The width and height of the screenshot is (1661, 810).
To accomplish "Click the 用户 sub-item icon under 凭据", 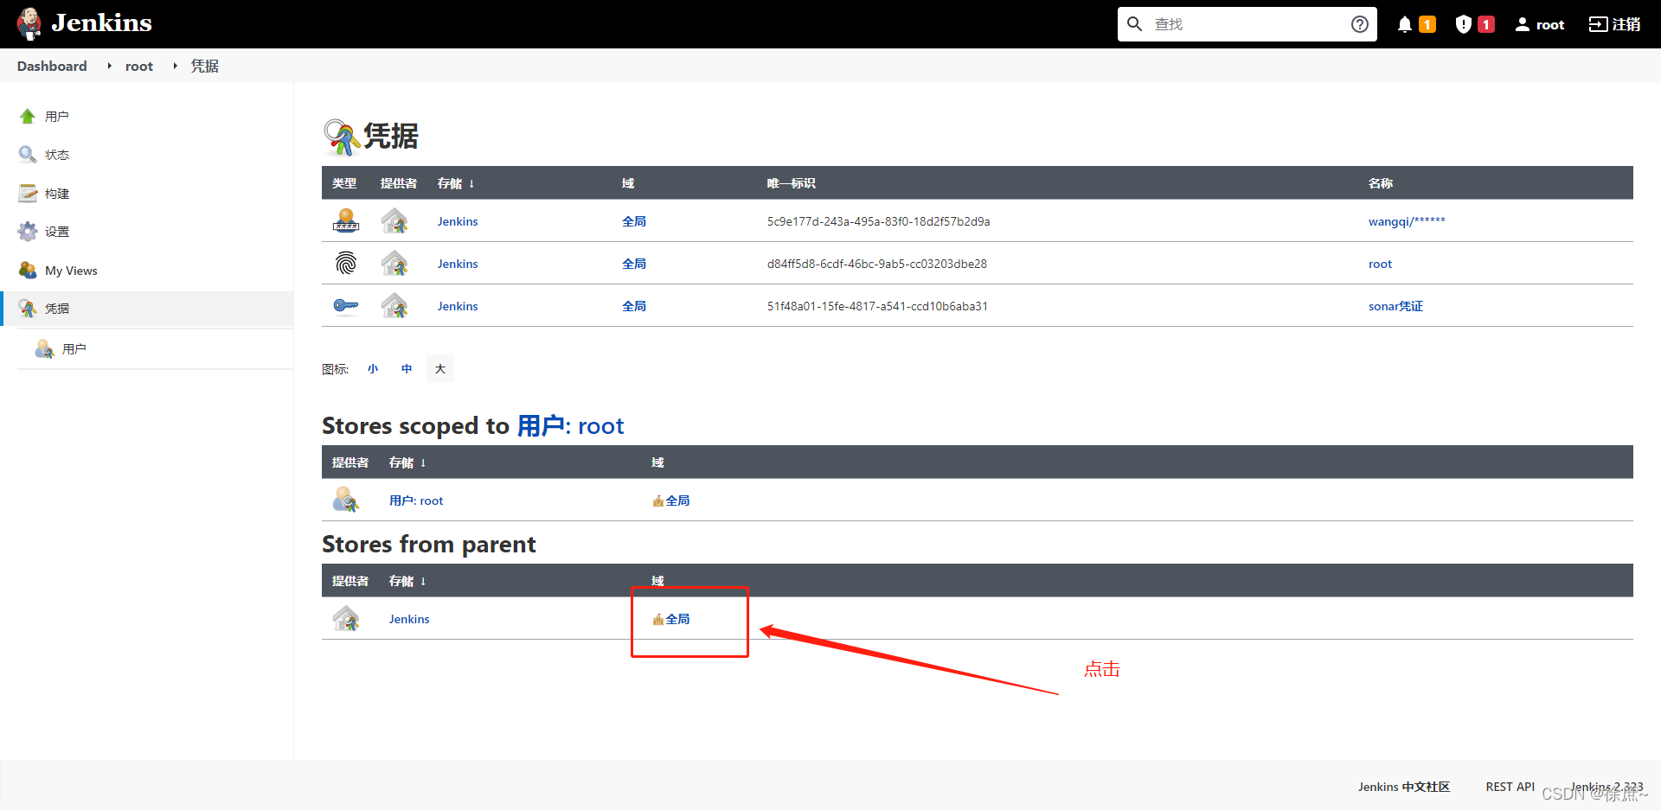I will 45,349.
